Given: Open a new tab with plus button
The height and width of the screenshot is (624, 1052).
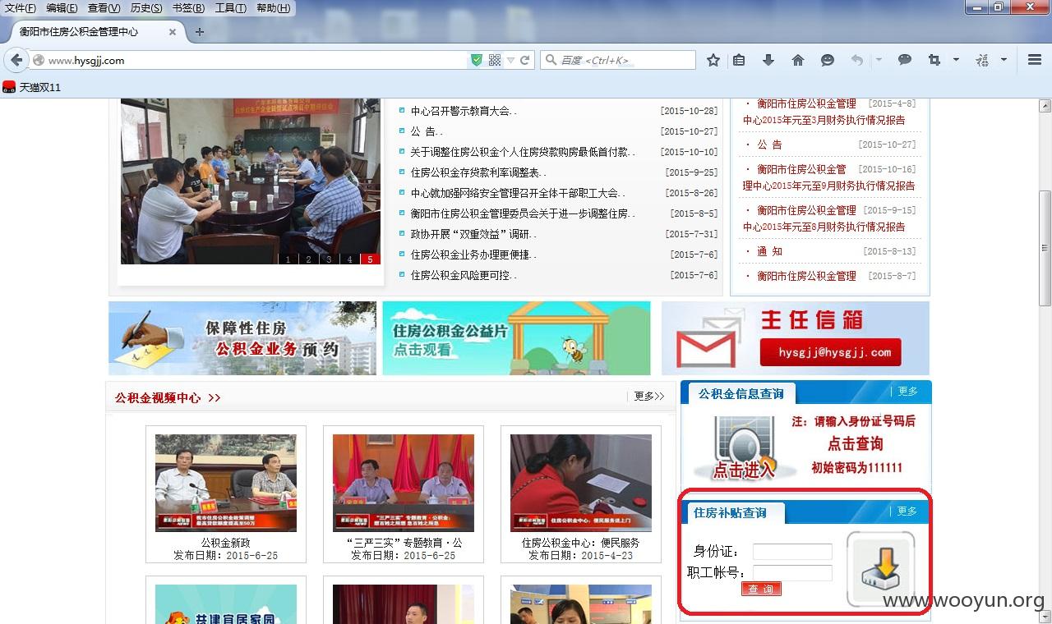Looking at the screenshot, I should click(x=199, y=32).
